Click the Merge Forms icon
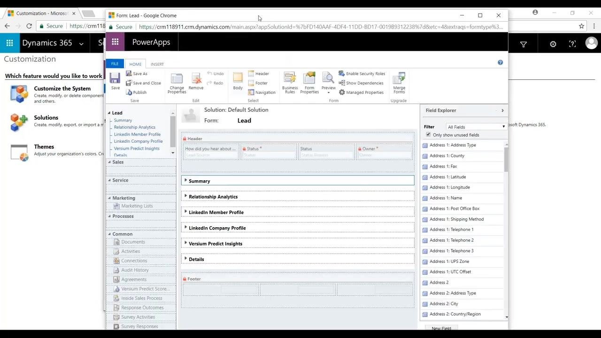601x338 pixels. coord(399,77)
